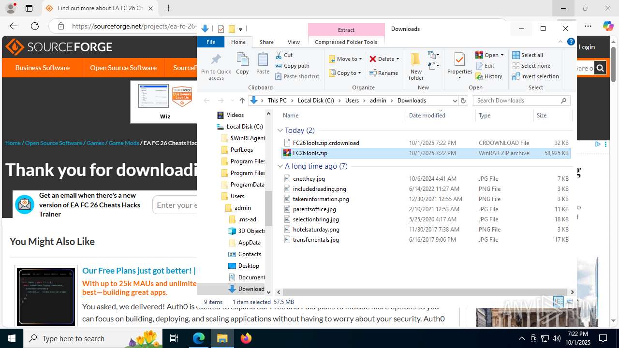Open Firefox from the taskbar
The image size is (619, 348).
246,338
